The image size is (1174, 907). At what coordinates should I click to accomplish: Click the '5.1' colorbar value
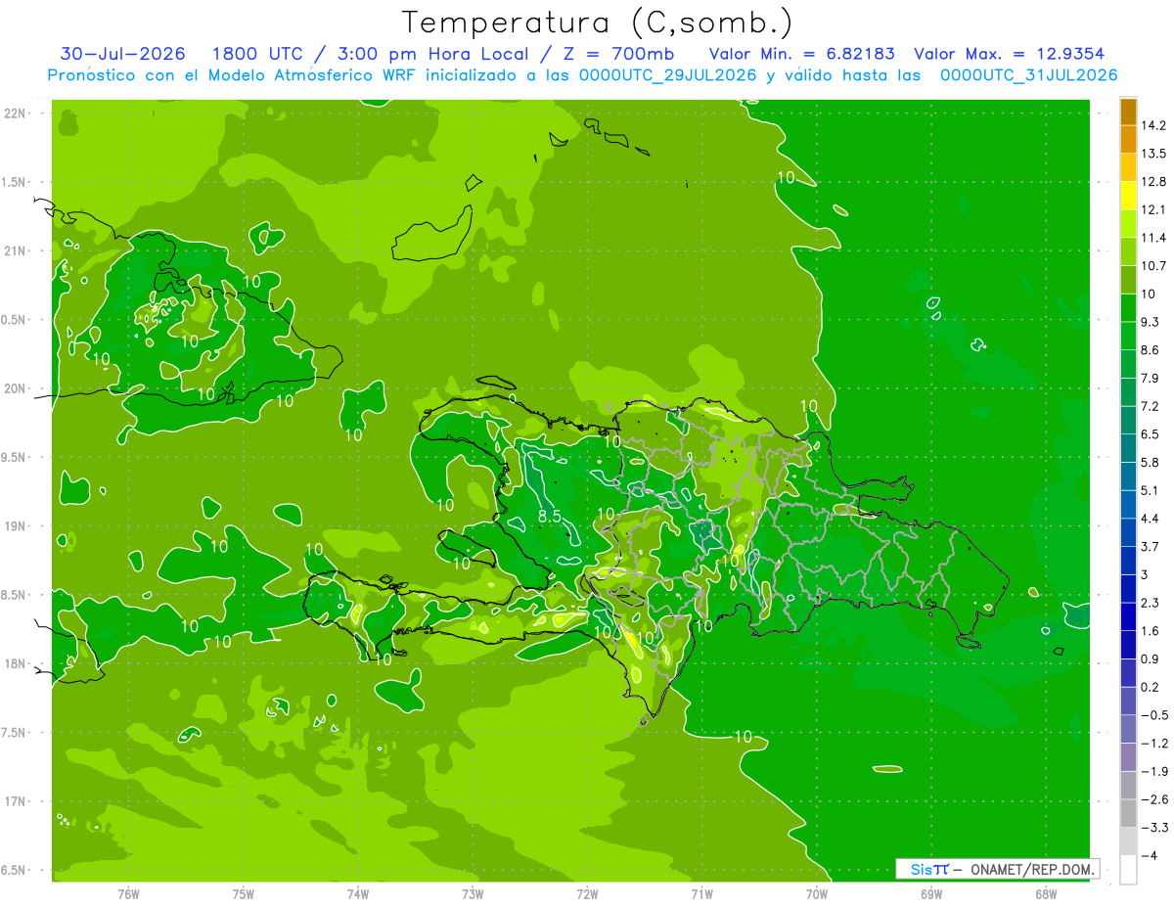tap(1151, 490)
